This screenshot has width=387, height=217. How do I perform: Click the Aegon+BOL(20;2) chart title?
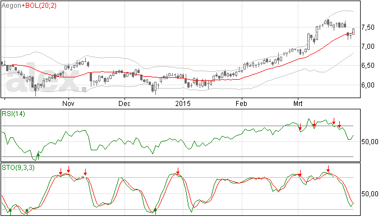click(29, 5)
